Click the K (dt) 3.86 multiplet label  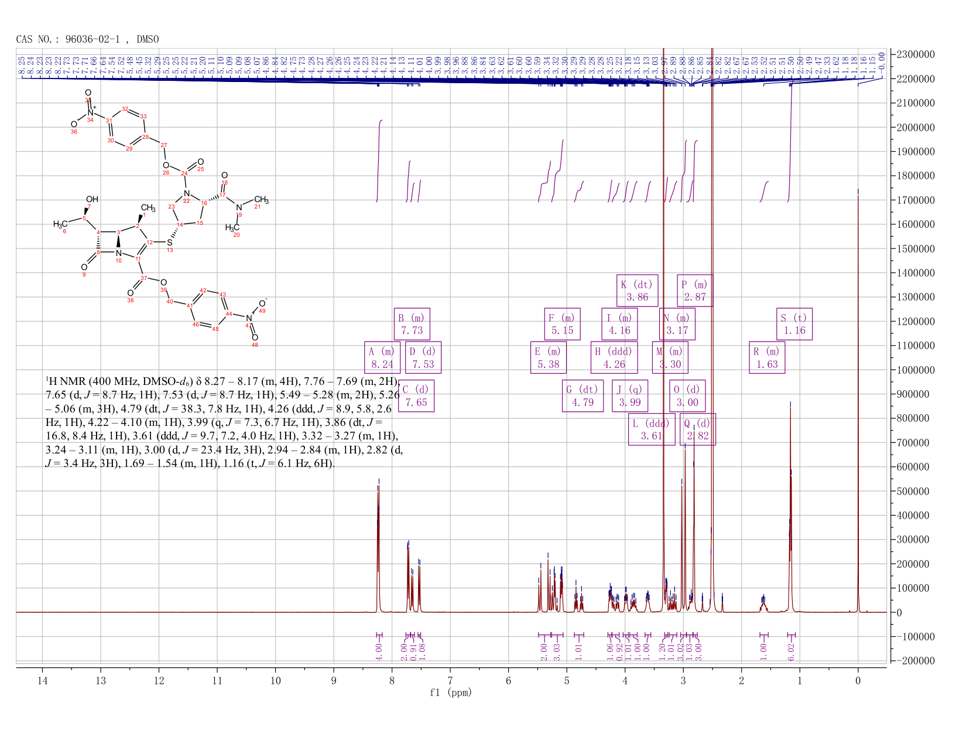point(638,291)
